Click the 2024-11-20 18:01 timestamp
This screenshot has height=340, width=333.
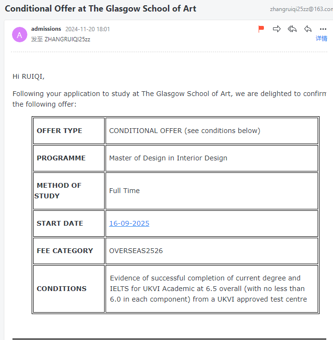[x=87, y=29]
